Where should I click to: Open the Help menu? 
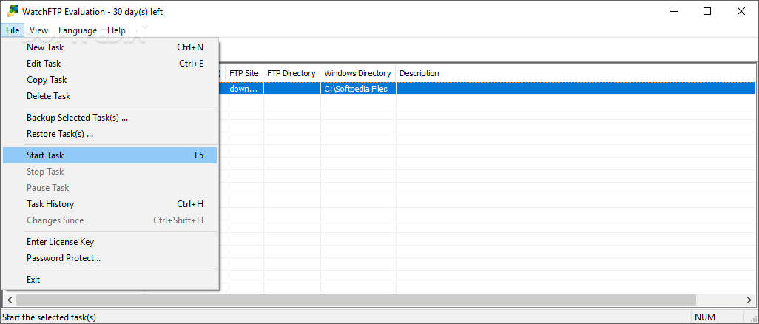tap(116, 30)
